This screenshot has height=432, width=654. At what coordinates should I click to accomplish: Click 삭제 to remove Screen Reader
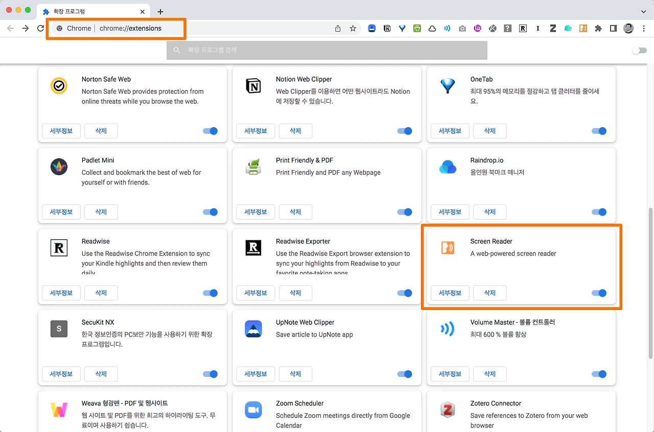coord(490,293)
